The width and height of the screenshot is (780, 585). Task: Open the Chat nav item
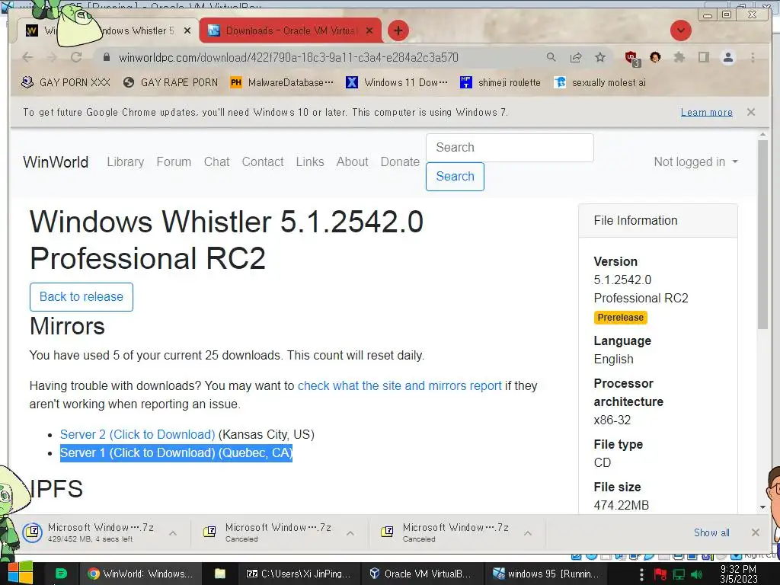pyautogui.click(x=216, y=161)
